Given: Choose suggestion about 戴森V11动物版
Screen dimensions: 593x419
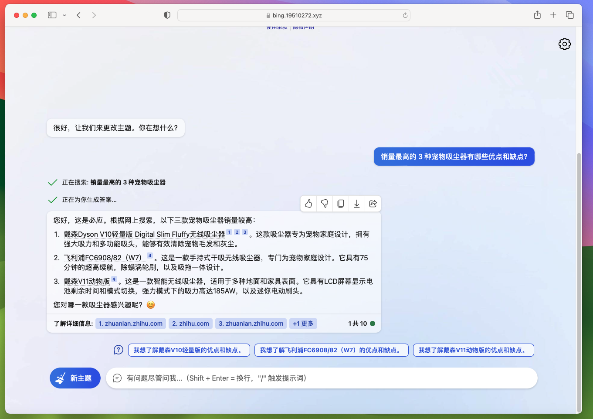Looking at the screenshot, I should coord(474,350).
